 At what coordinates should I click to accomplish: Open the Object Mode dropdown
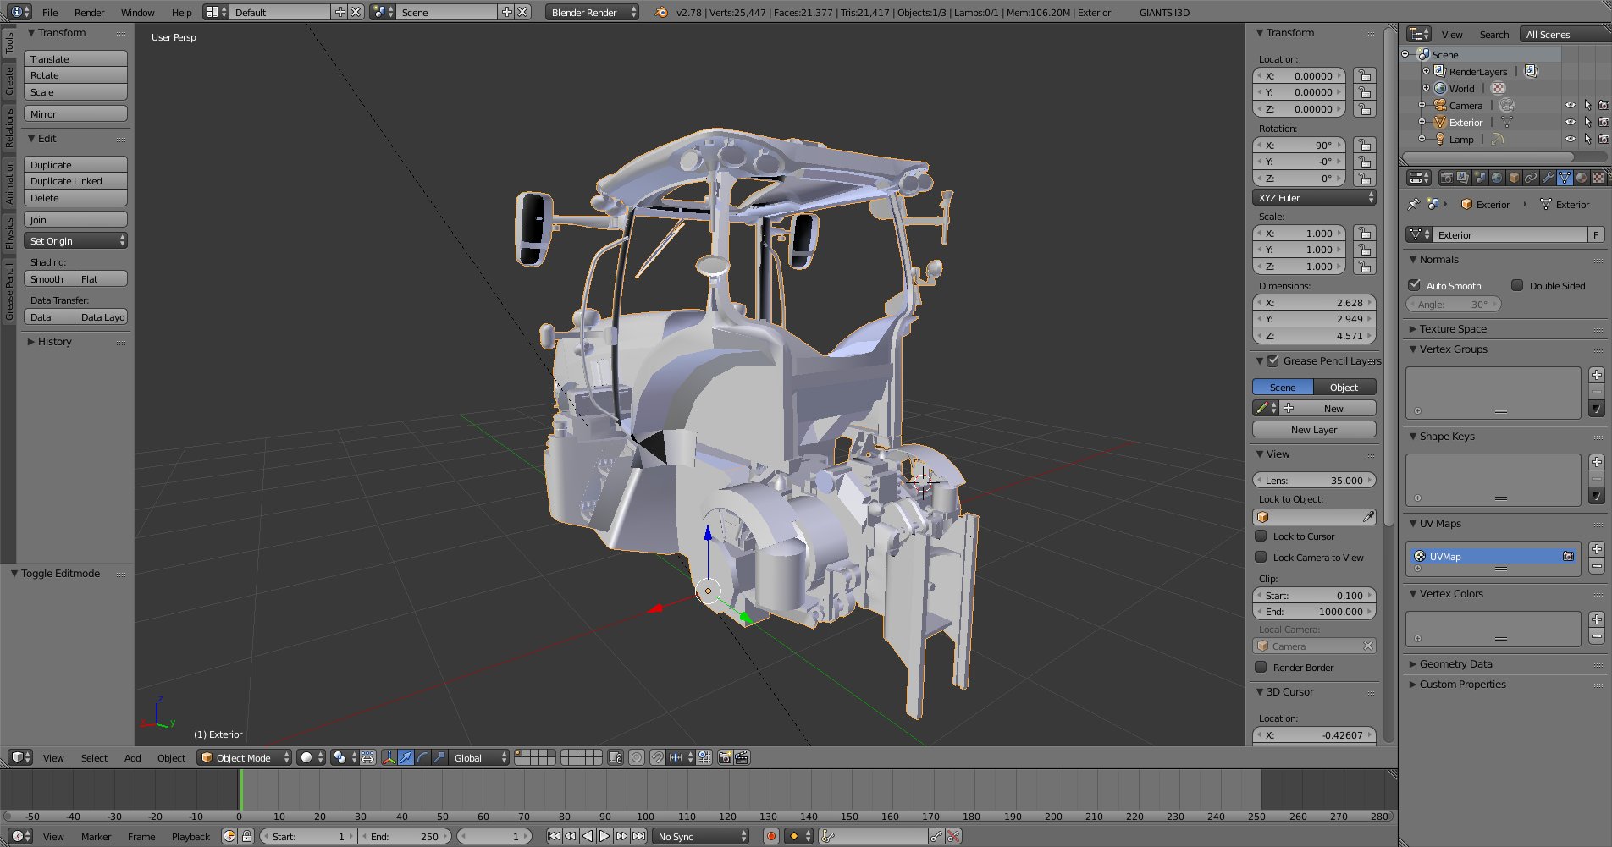coord(244,757)
